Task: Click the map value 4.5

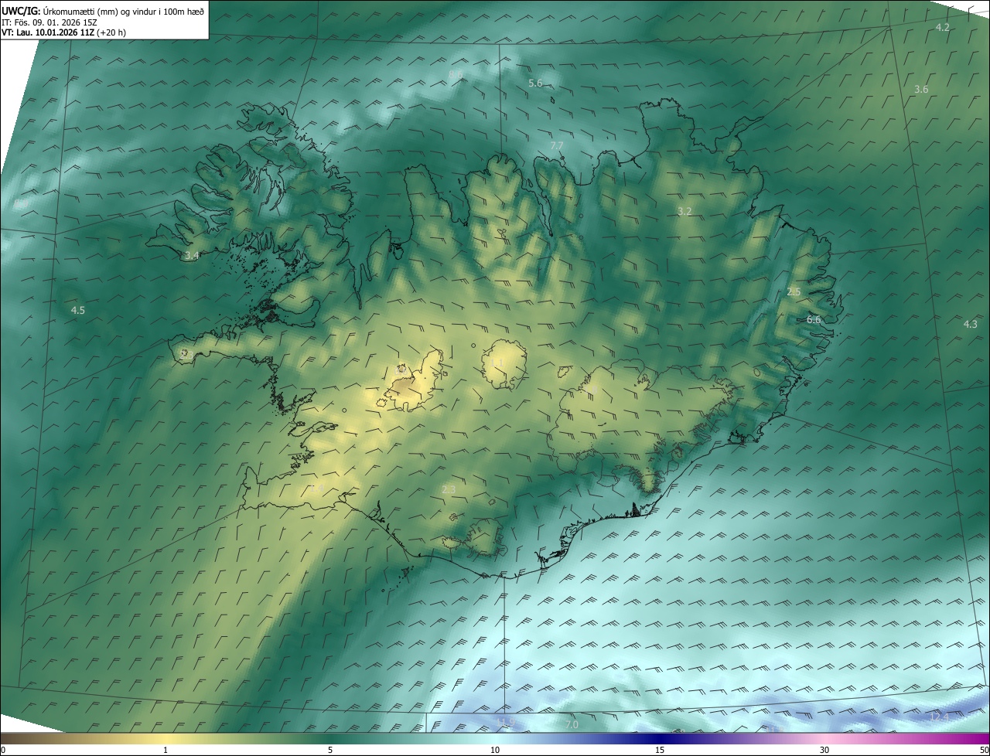Action: (78, 310)
